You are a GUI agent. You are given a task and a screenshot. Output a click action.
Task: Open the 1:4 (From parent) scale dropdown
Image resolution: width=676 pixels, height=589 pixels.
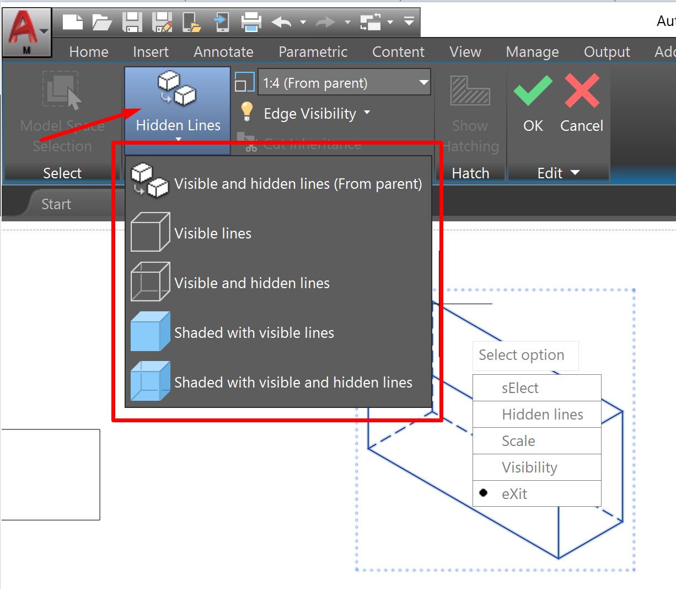423,82
